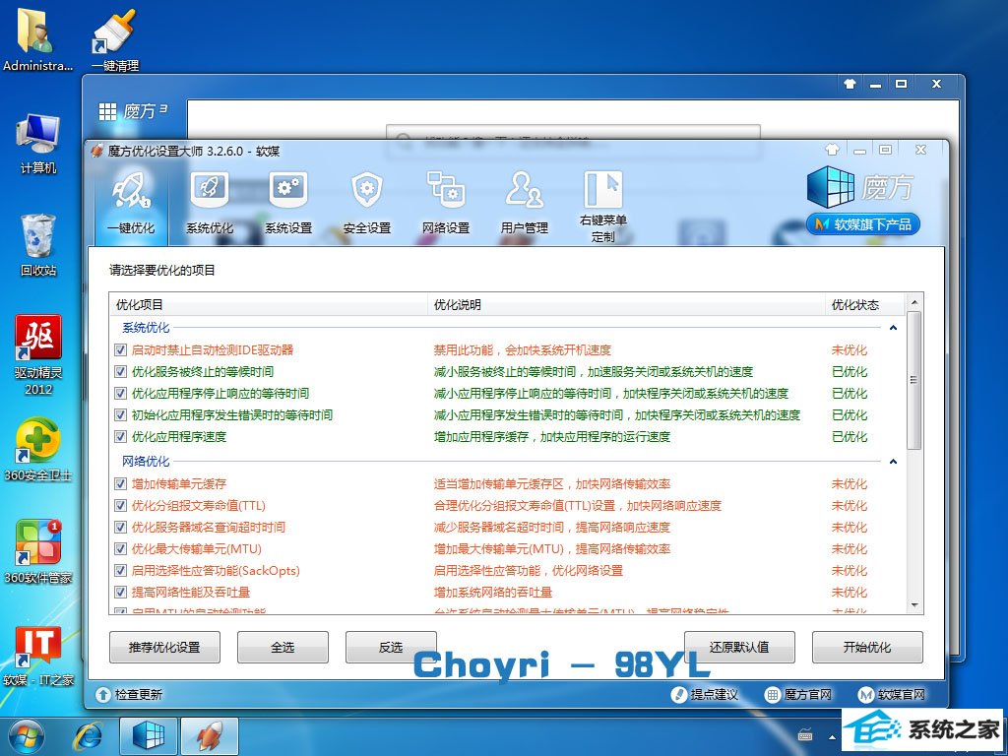1008x756 pixels.
Task: Click the 检查更新 link
Action: click(129, 694)
